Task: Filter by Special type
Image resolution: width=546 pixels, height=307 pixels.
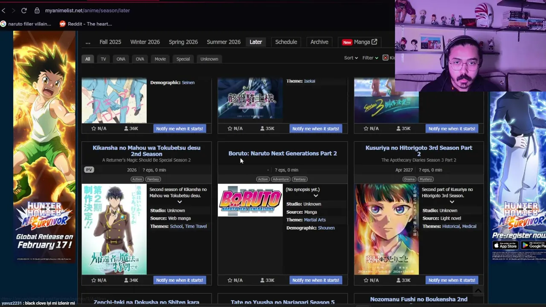Action: click(x=183, y=59)
